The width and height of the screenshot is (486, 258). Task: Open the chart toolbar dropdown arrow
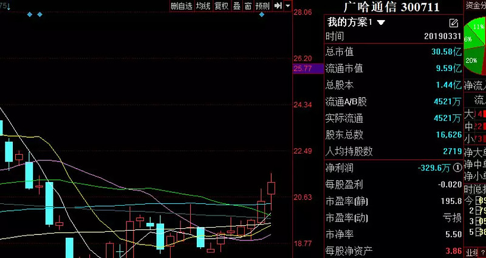(x=288, y=5)
